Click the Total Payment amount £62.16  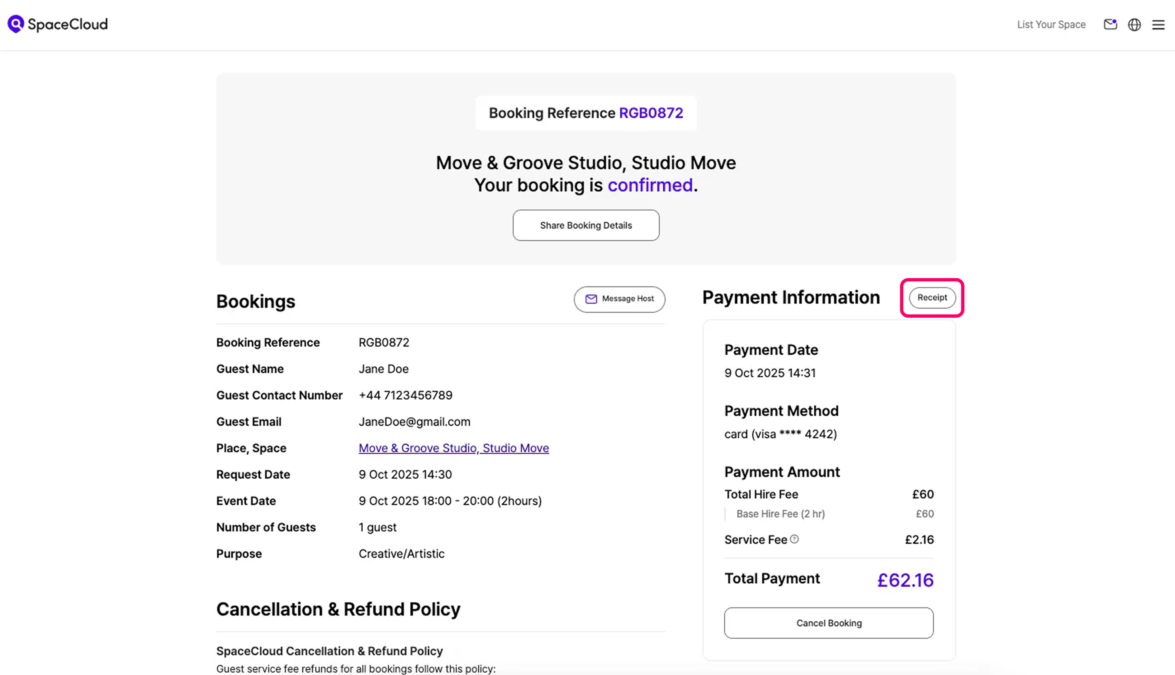click(x=905, y=580)
